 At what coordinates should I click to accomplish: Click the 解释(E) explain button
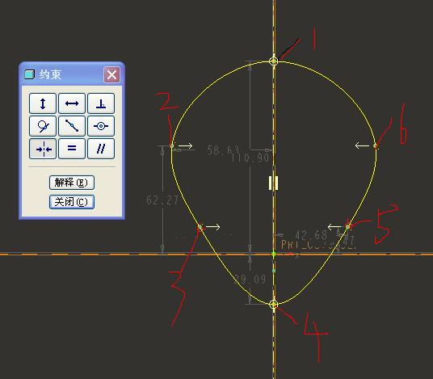[x=72, y=183]
